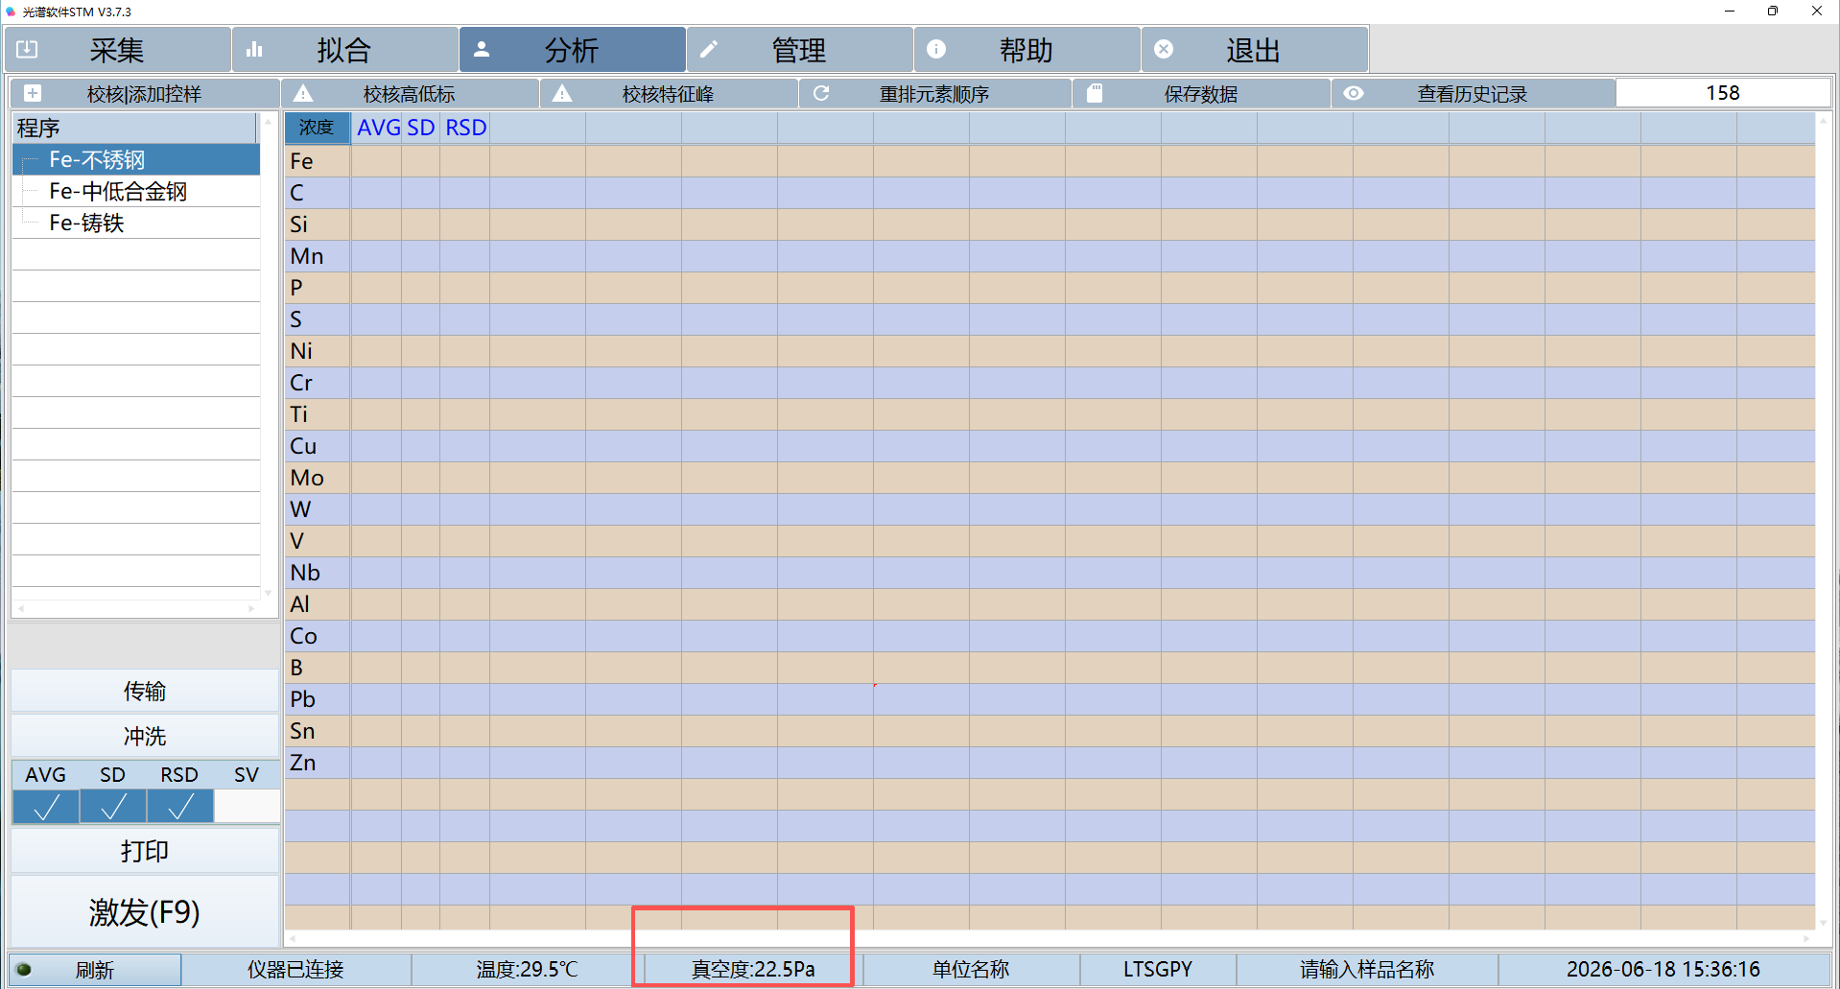
Task: Click the 刷新 refresh button
Action: (95, 970)
